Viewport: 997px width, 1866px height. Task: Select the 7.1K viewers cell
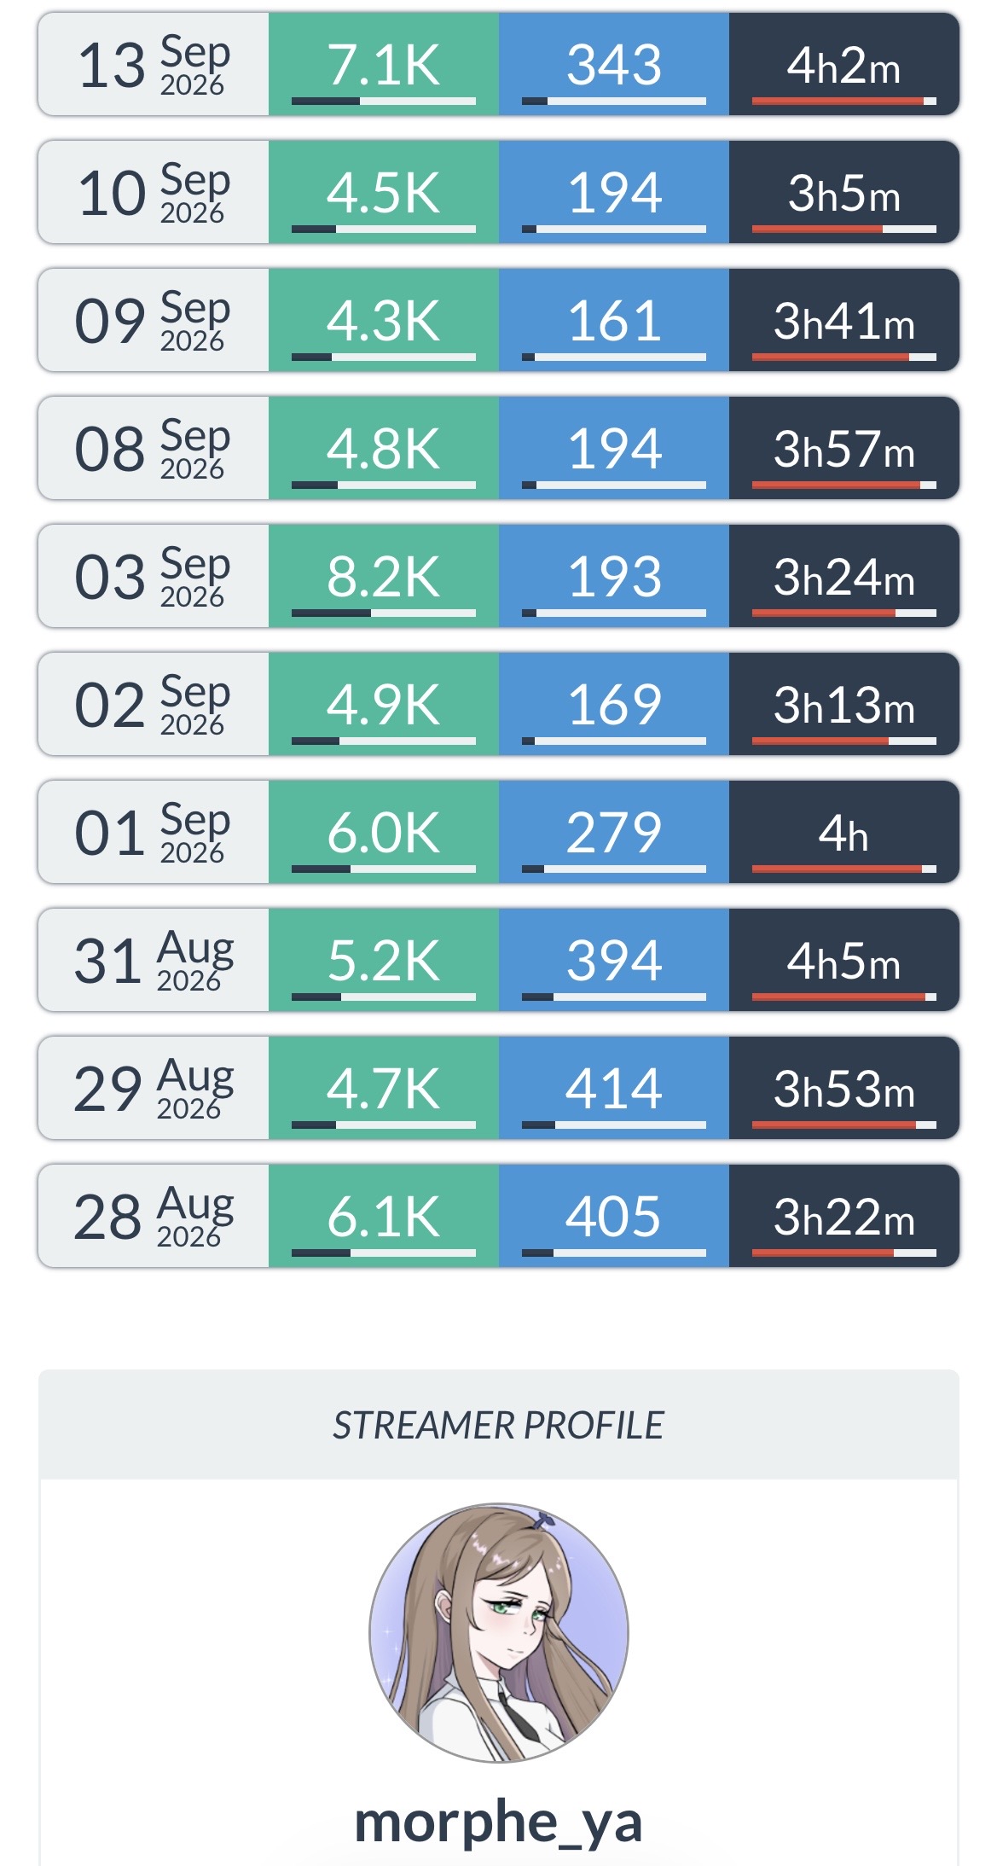coord(384,64)
